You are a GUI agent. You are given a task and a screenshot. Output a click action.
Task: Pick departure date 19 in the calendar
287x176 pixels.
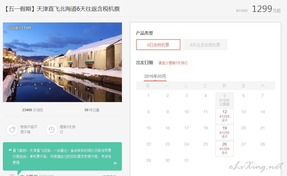pos(225,132)
